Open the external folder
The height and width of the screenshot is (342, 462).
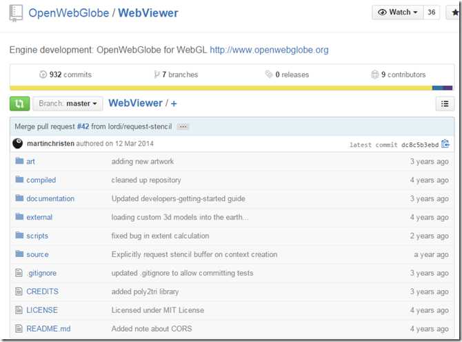[x=39, y=218]
